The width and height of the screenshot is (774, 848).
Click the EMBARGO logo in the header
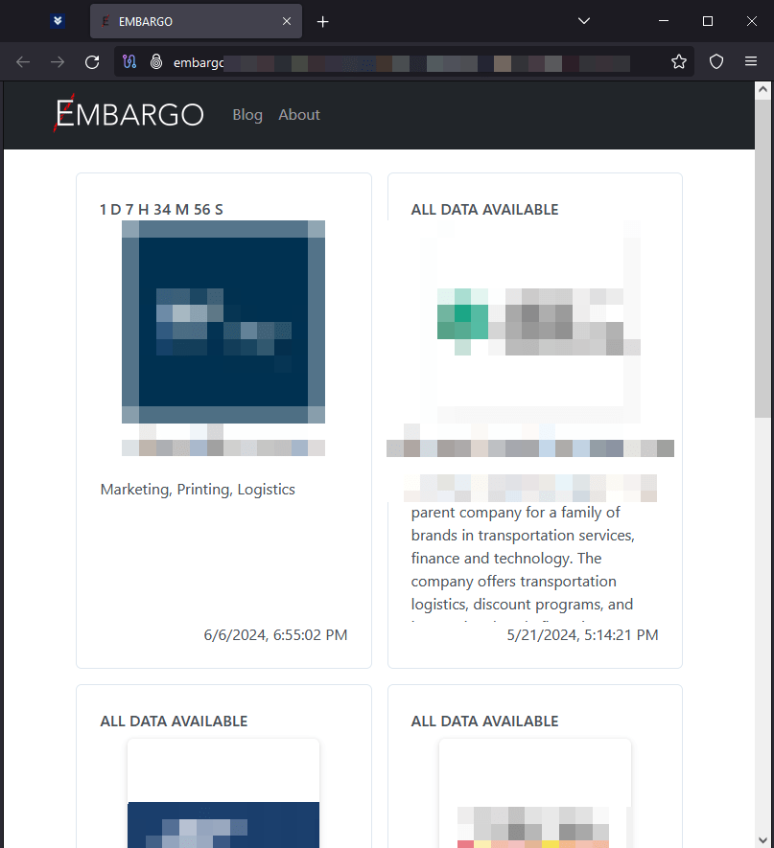coord(129,115)
